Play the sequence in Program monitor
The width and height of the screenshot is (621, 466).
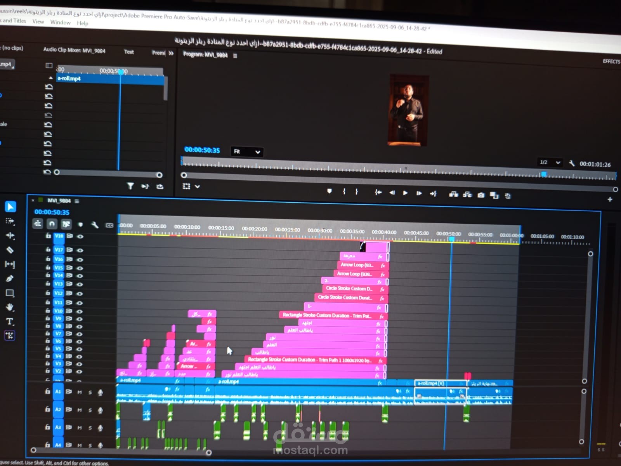(405, 193)
